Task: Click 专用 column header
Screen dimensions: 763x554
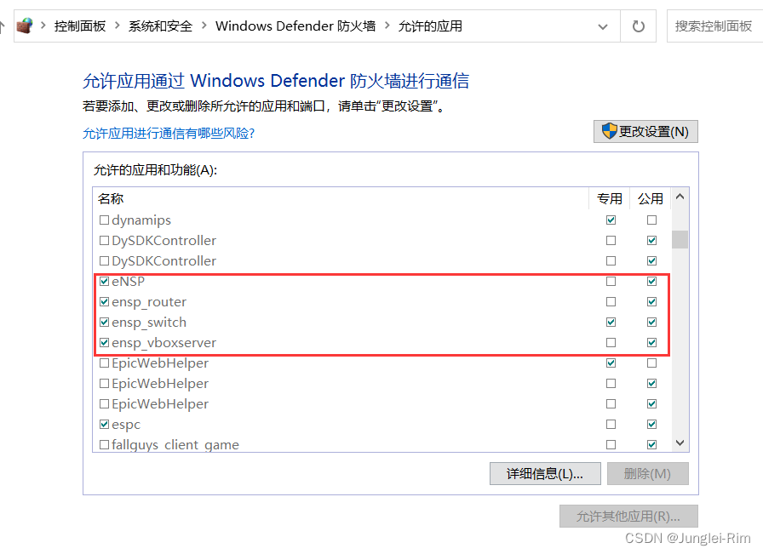Action: pyautogui.click(x=610, y=198)
